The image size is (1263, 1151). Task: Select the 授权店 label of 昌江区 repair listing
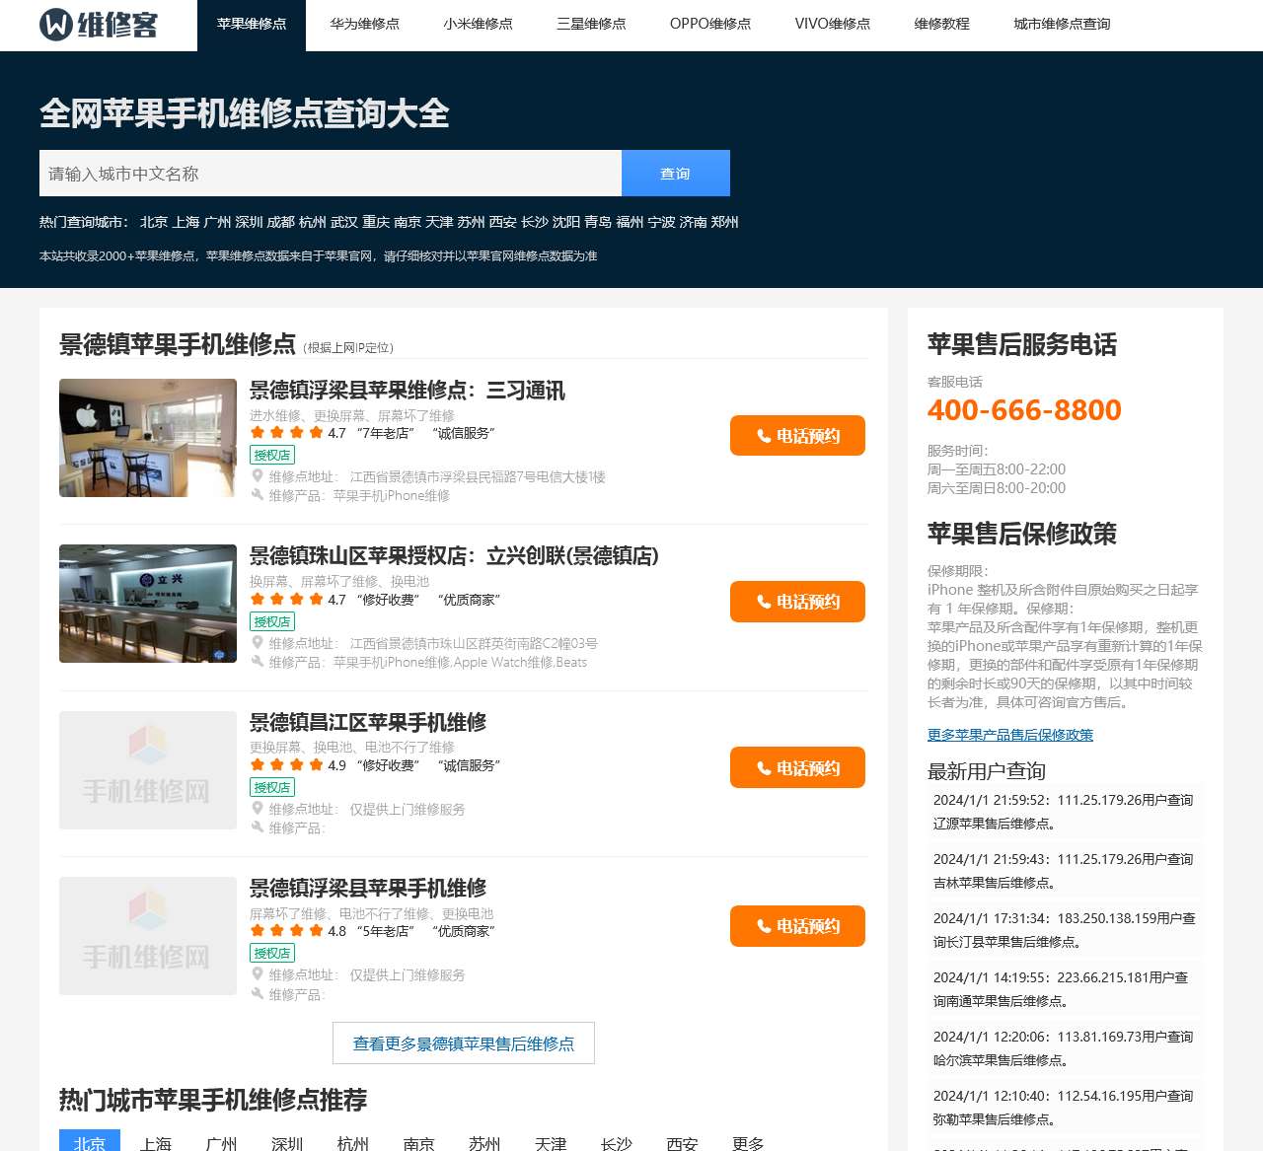click(274, 787)
